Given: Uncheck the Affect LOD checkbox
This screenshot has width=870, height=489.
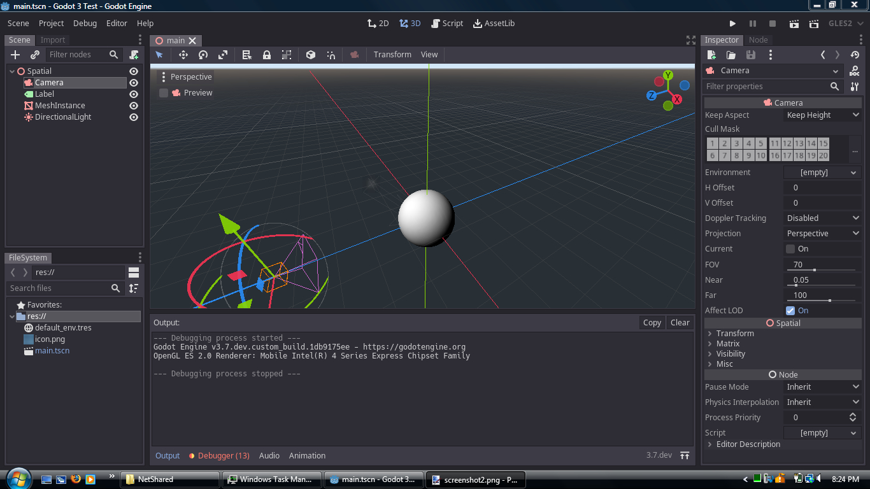Looking at the screenshot, I should pos(790,311).
